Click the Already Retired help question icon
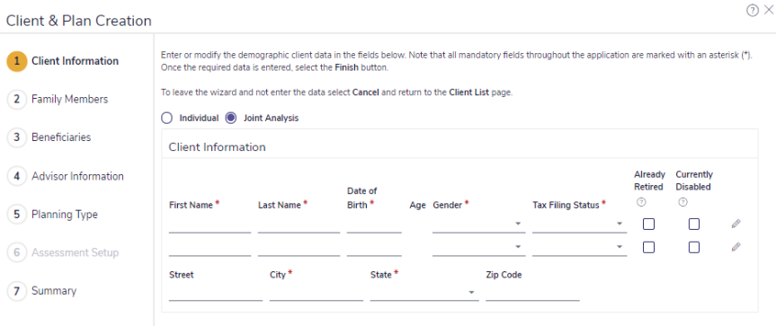Image resolution: width=776 pixels, height=326 pixels. [x=641, y=202]
